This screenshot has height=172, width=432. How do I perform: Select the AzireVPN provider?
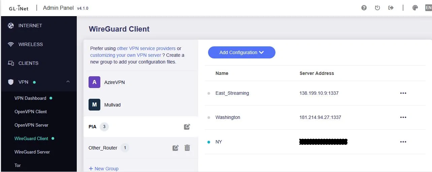click(x=114, y=82)
